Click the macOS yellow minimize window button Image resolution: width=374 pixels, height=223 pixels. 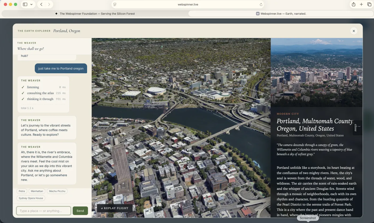point(10,4)
